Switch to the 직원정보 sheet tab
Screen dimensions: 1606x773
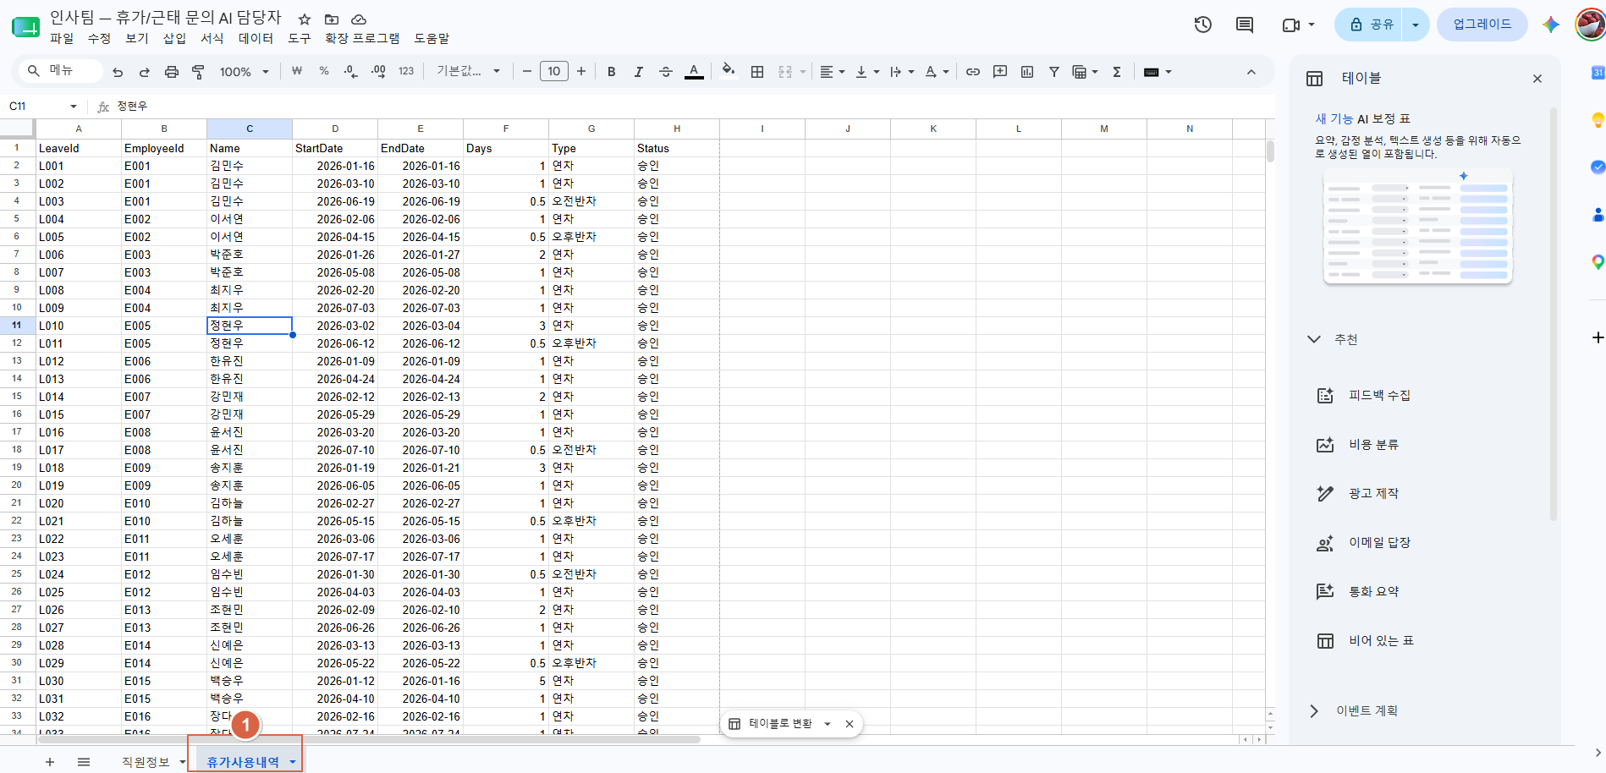pyautogui.click(x=146, y=762)
